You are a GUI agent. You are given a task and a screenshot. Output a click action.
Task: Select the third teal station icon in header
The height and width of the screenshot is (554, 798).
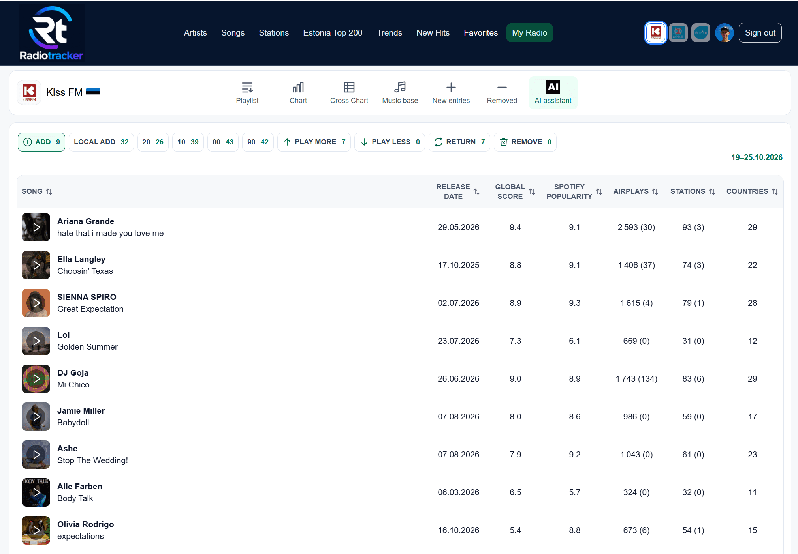(x=701, y=33)
